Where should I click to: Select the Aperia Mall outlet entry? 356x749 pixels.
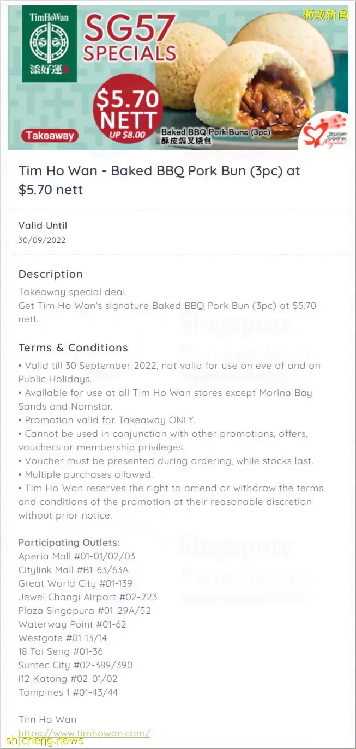(x=76, y=556)
